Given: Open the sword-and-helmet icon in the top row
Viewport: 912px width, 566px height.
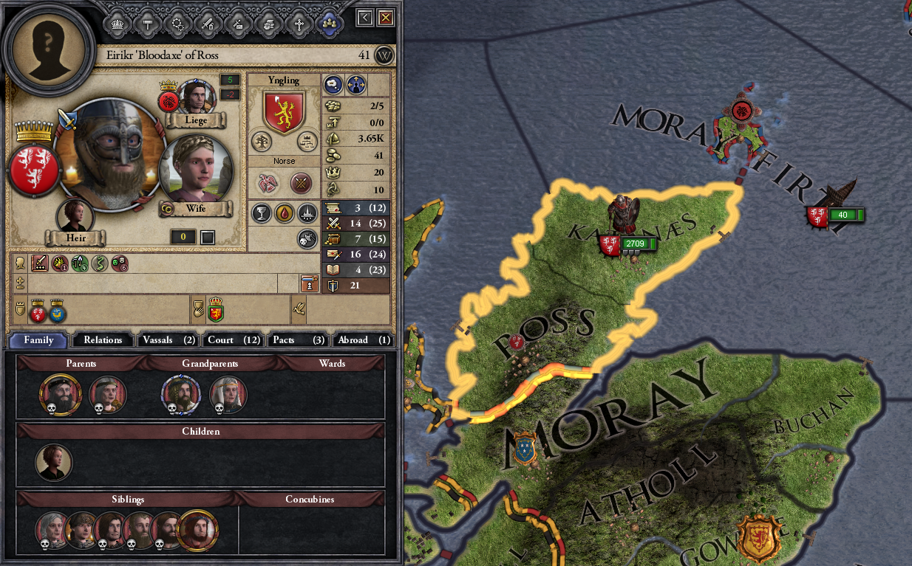Looking at the screenshot, I should click(208, 24).
